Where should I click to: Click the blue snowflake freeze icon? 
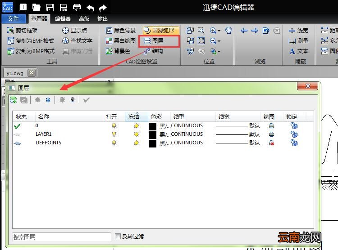48,100
